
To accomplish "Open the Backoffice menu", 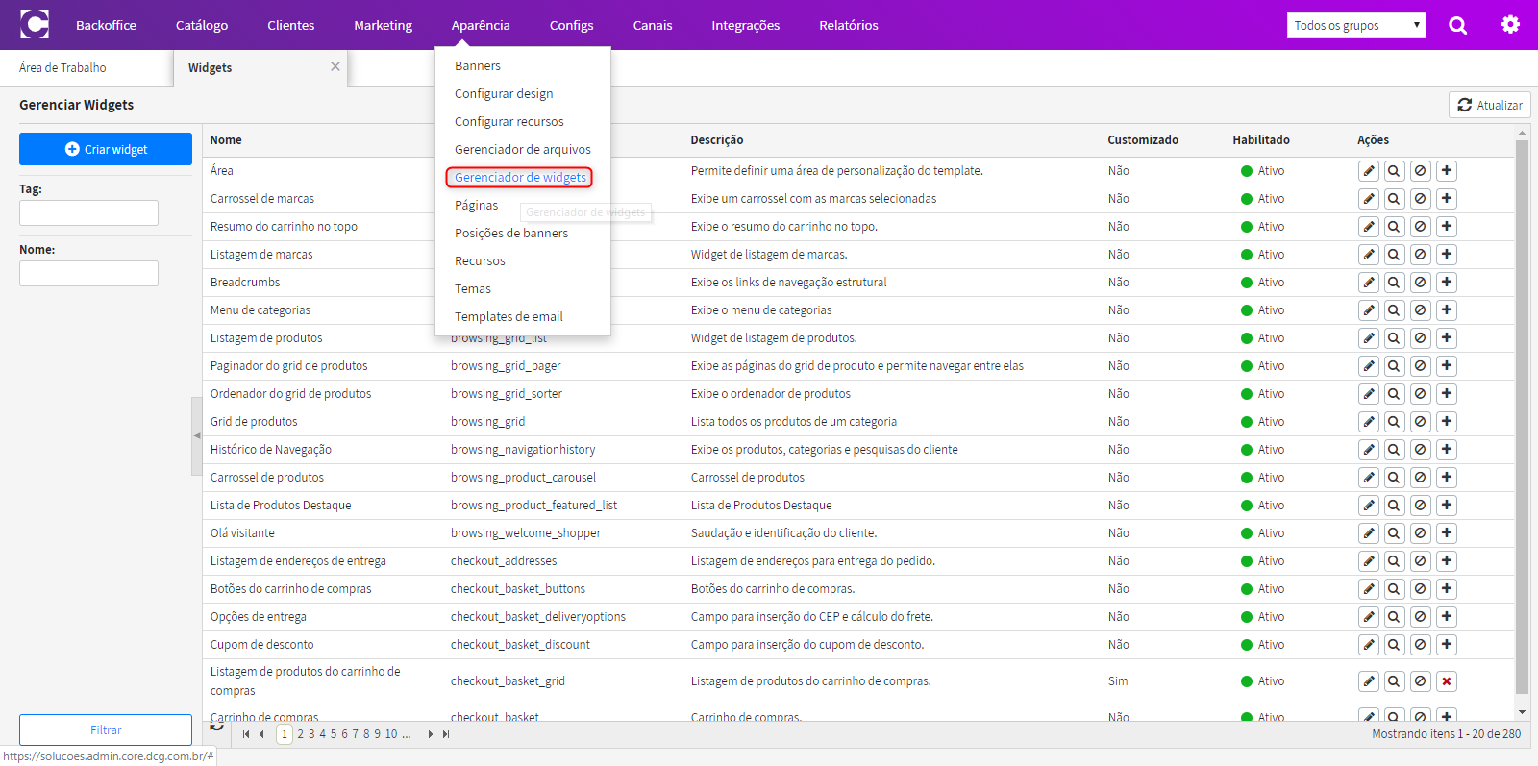I will pyautogui.click(x=106, y=25).
